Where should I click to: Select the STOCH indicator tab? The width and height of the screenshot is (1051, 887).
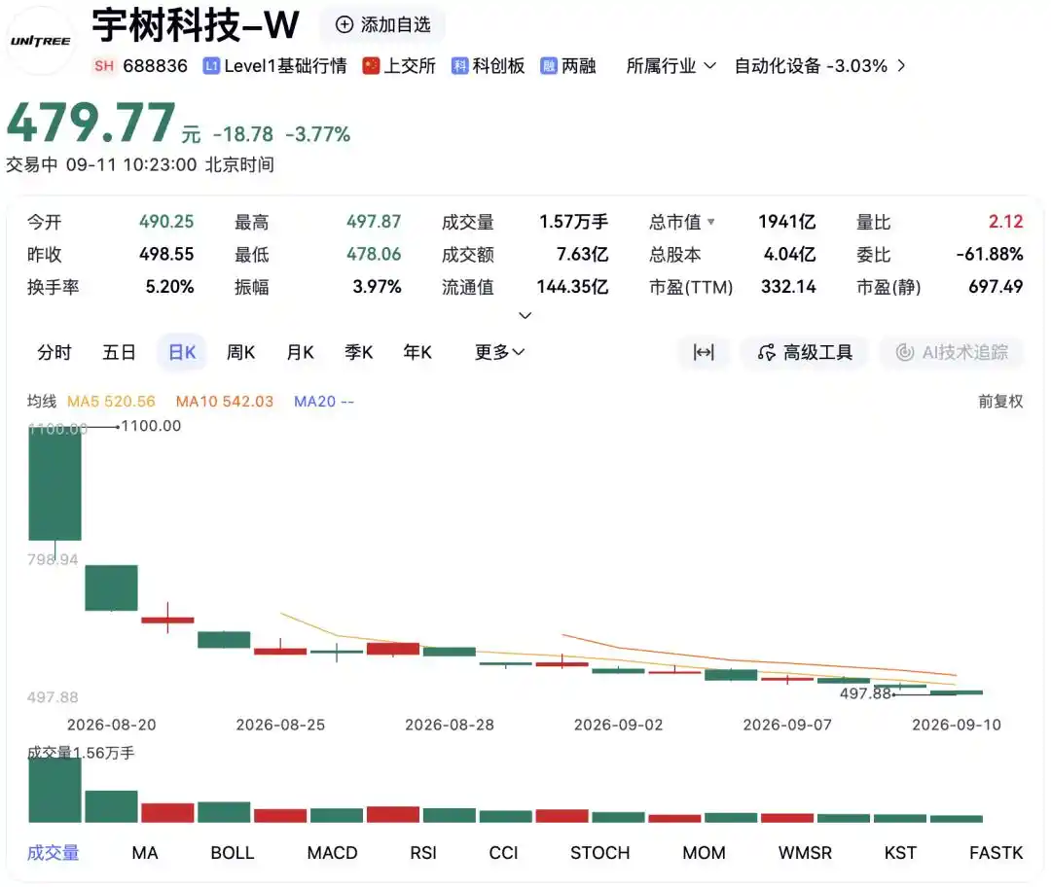[599, 853]
